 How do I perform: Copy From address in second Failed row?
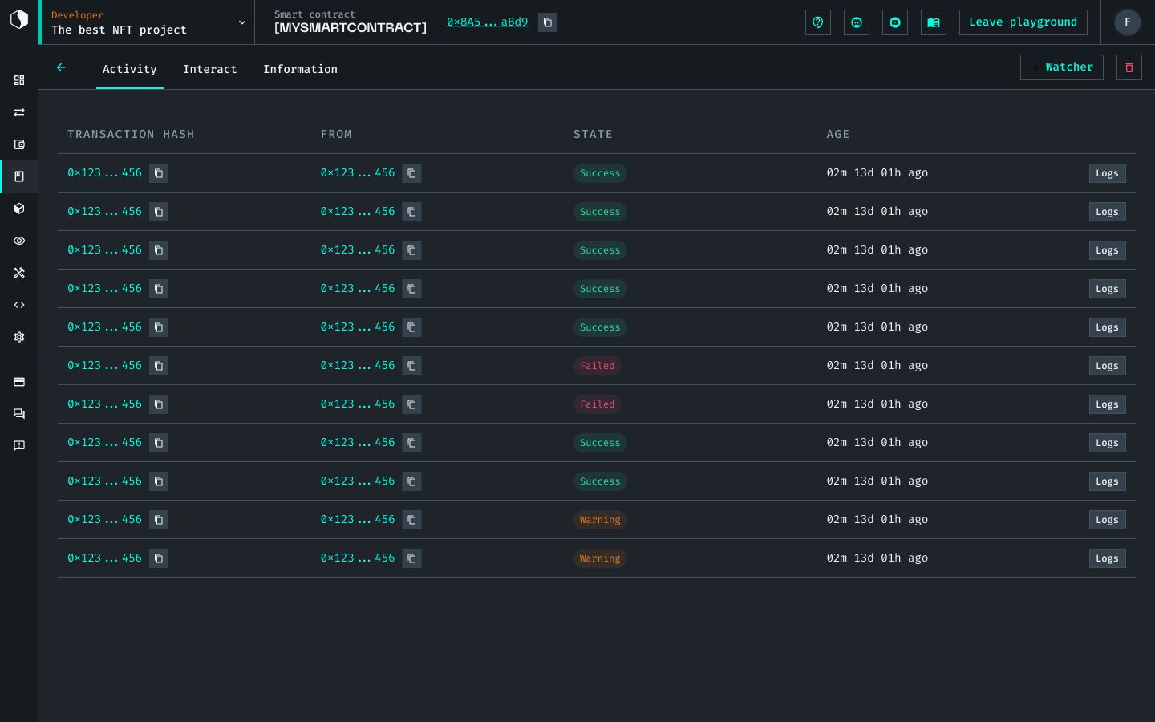pos(411,404)
